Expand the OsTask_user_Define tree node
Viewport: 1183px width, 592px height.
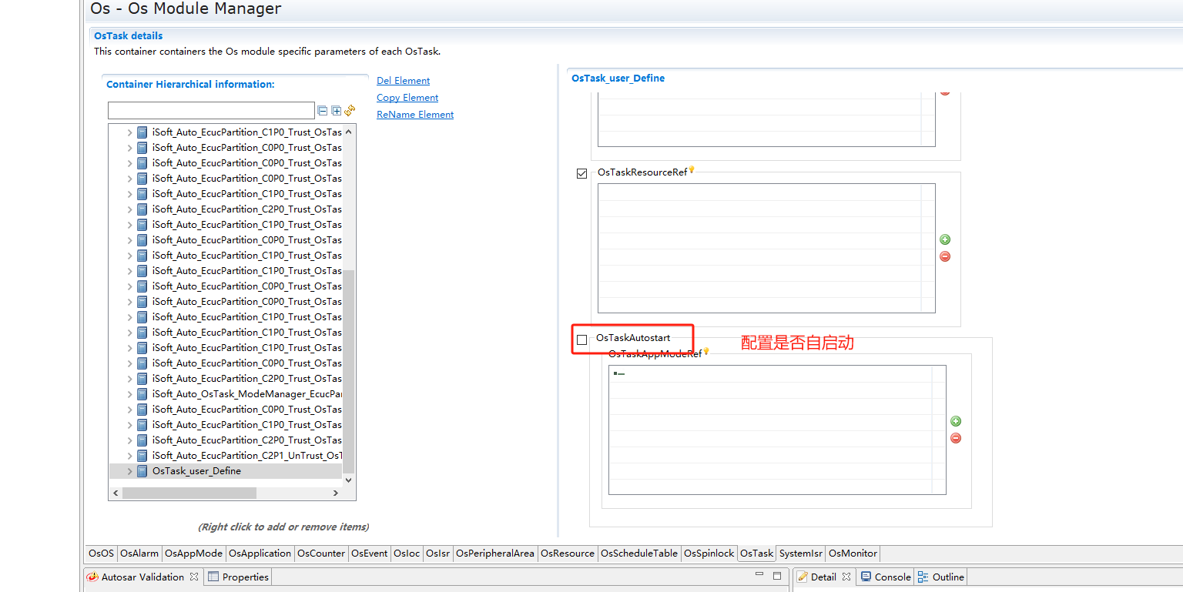pyautogui.click(x=129, y=471)
